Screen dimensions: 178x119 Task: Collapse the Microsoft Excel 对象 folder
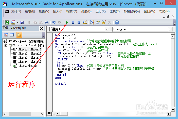coord(6,45)
